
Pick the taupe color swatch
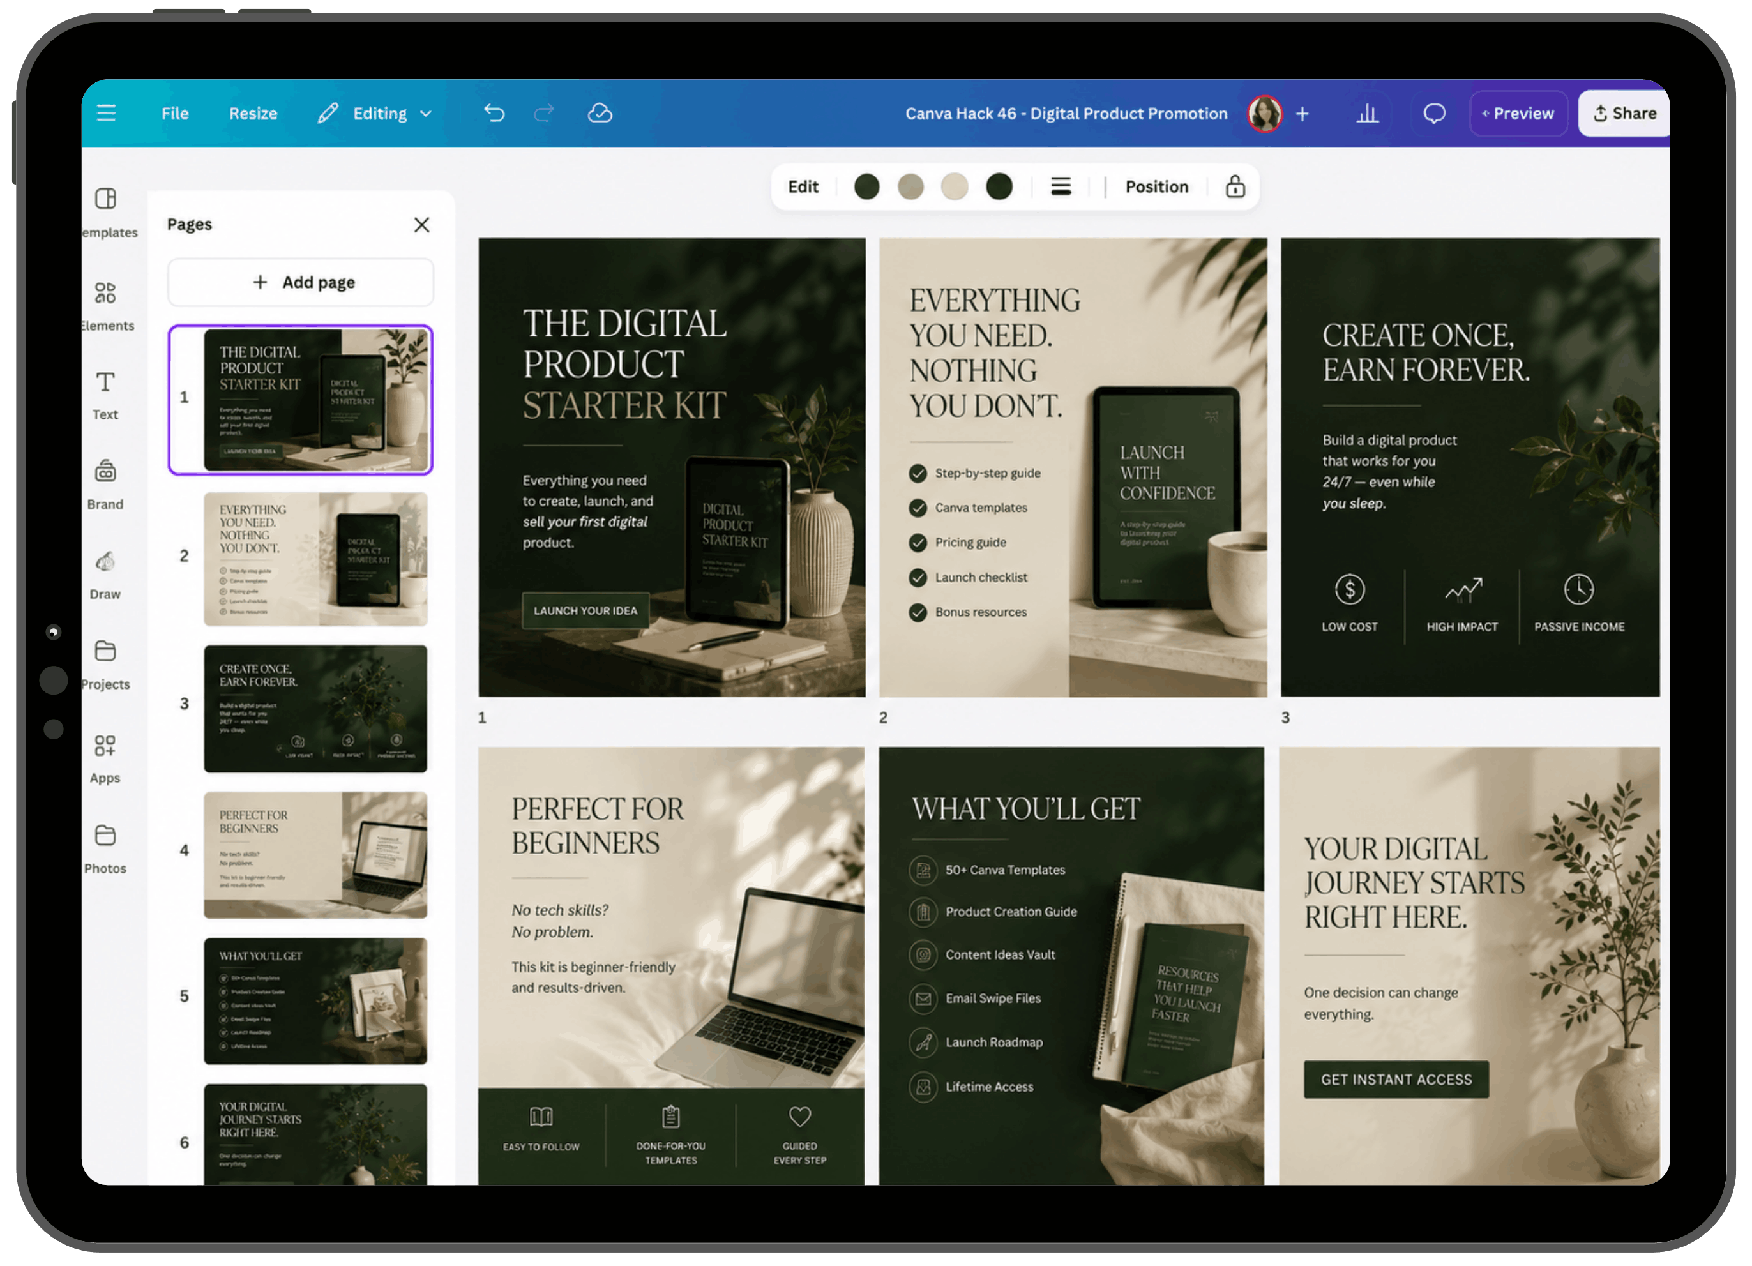[x=910, y=187]
